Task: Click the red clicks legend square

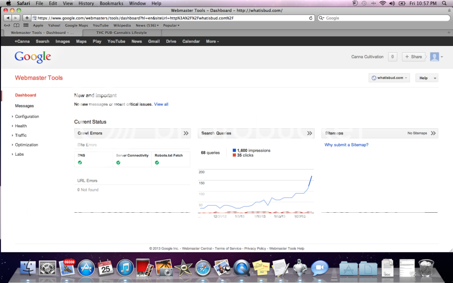Action: point(234,155)
